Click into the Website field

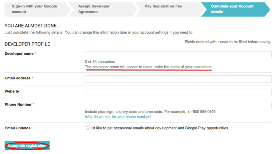(x=178, y=92)
